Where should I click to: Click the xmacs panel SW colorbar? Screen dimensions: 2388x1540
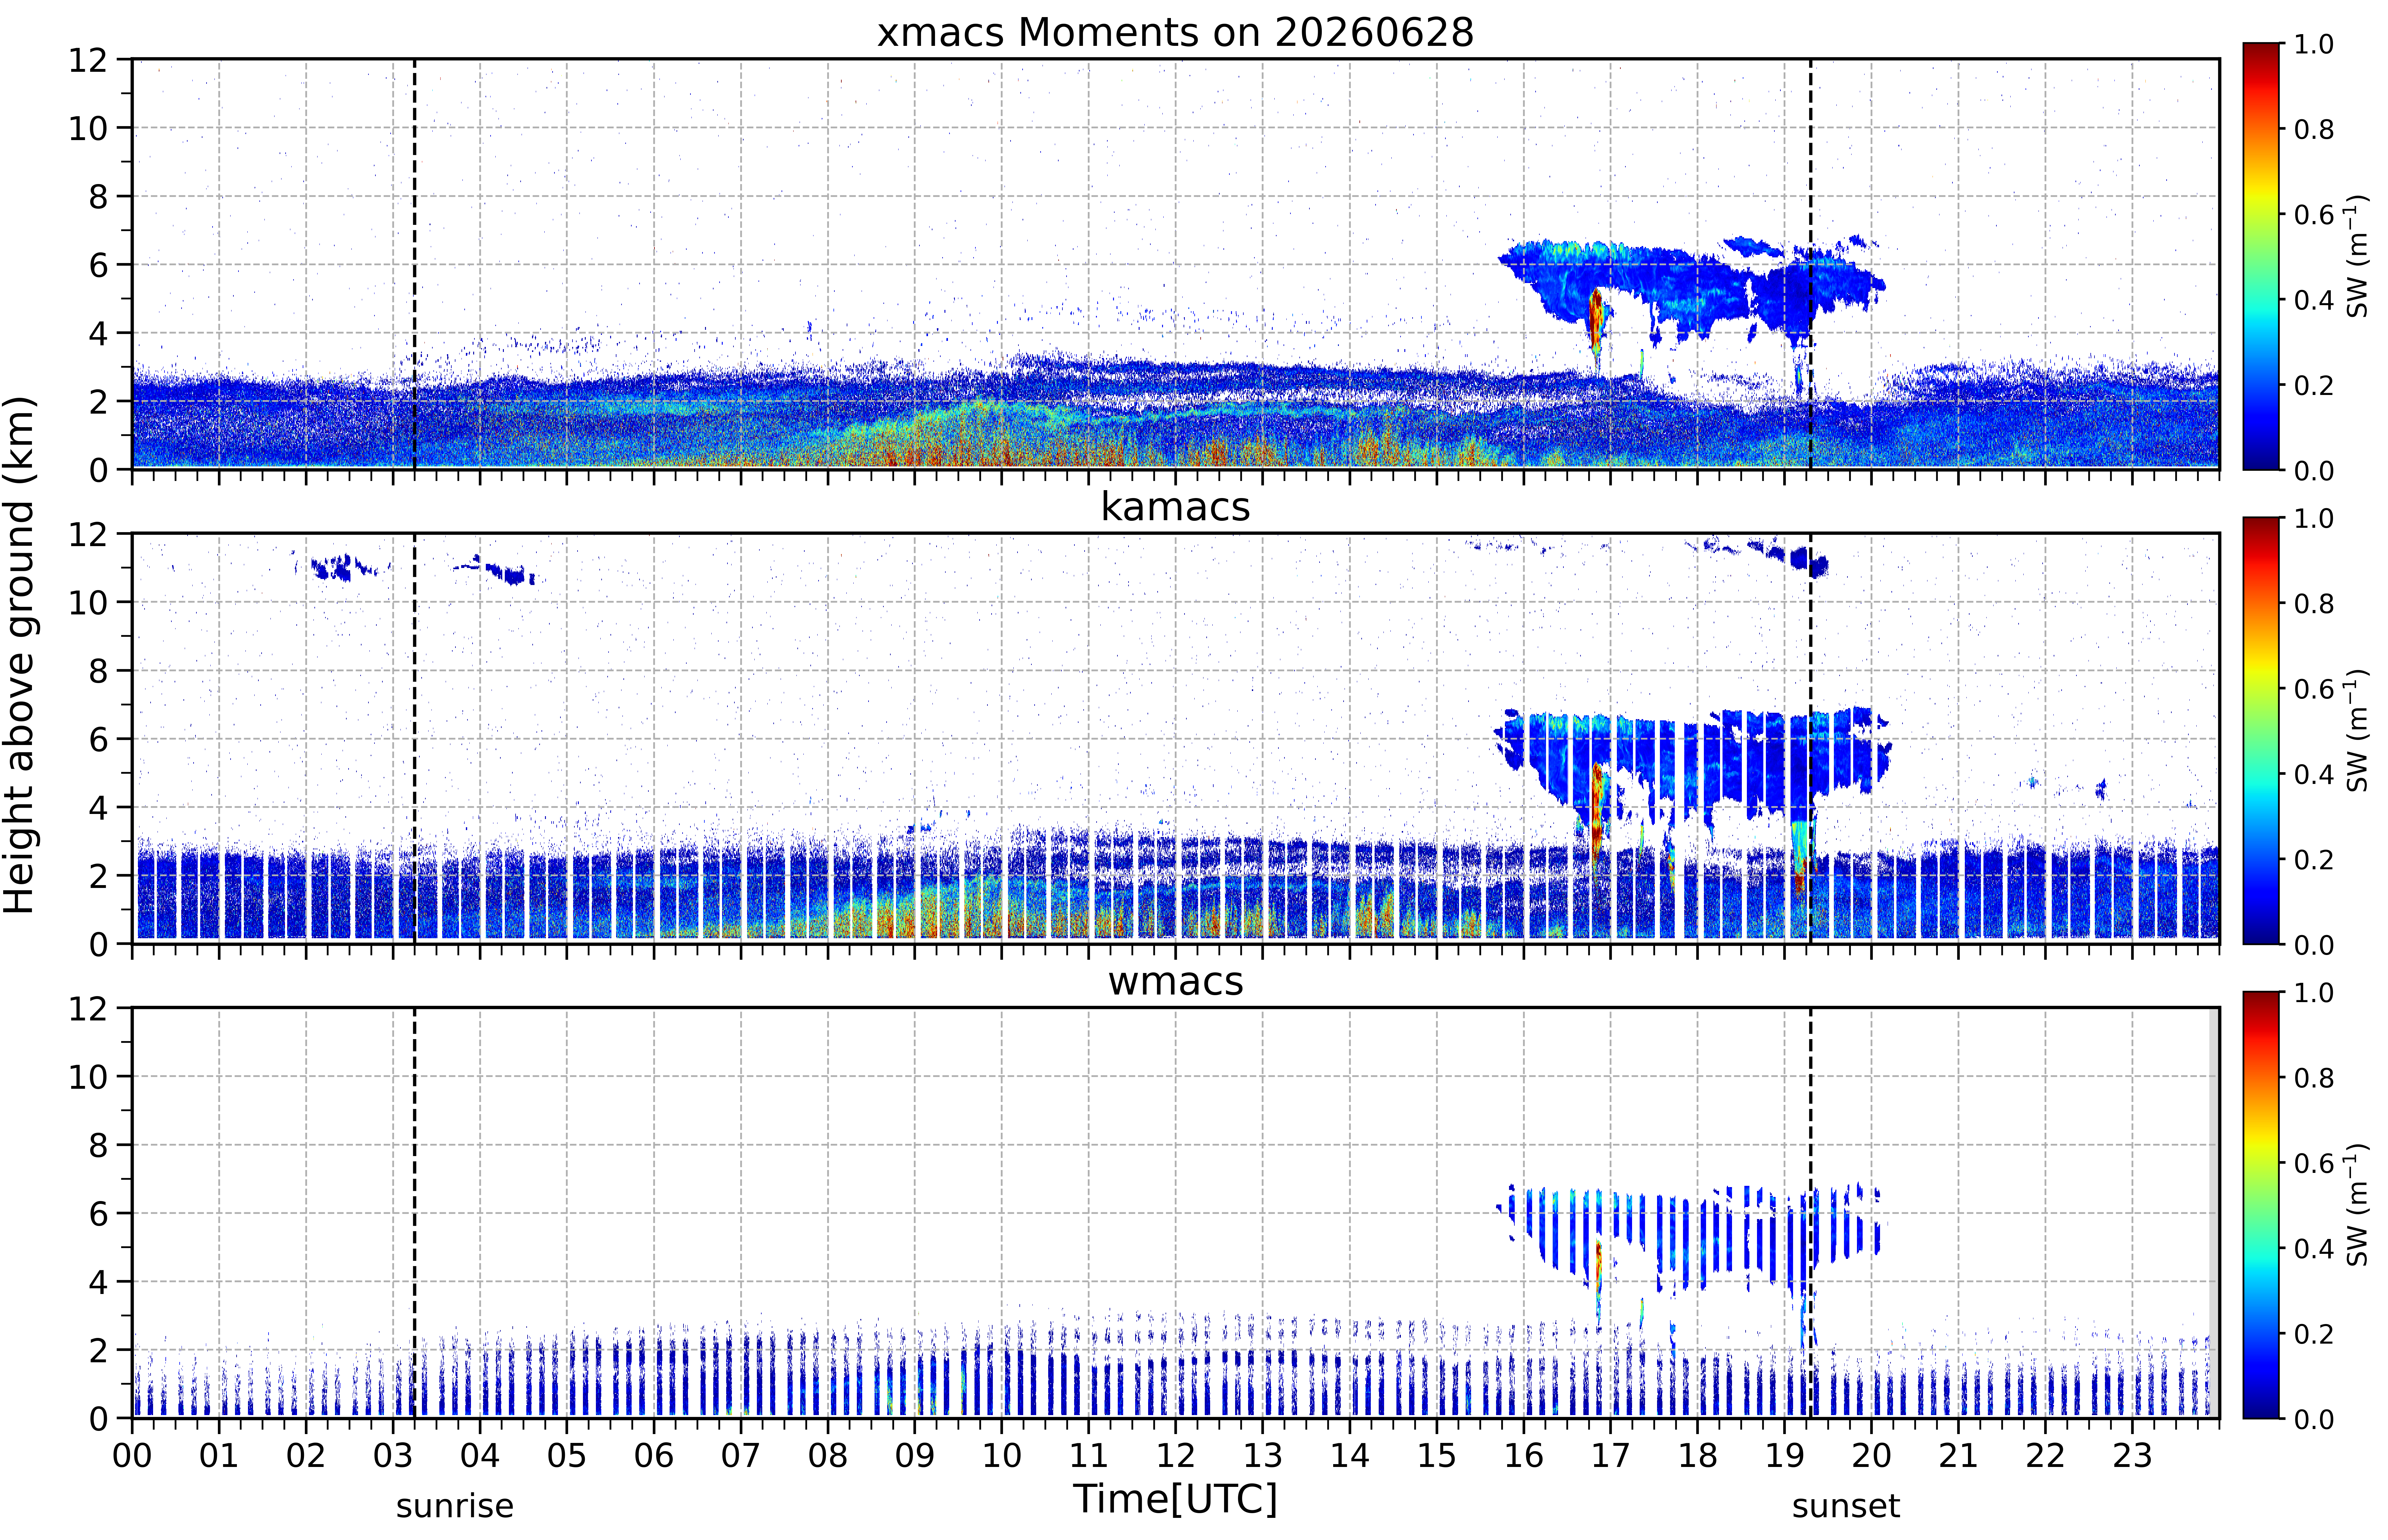[2261, 256]
